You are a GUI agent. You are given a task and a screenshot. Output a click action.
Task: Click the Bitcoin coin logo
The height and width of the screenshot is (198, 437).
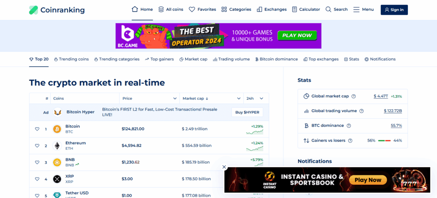click(57, 129)
